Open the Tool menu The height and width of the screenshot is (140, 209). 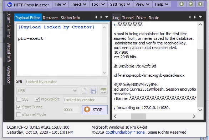(98, 4)
